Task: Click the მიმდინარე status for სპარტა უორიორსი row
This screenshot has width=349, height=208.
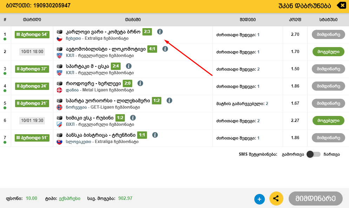Action: tap(328, 103)
